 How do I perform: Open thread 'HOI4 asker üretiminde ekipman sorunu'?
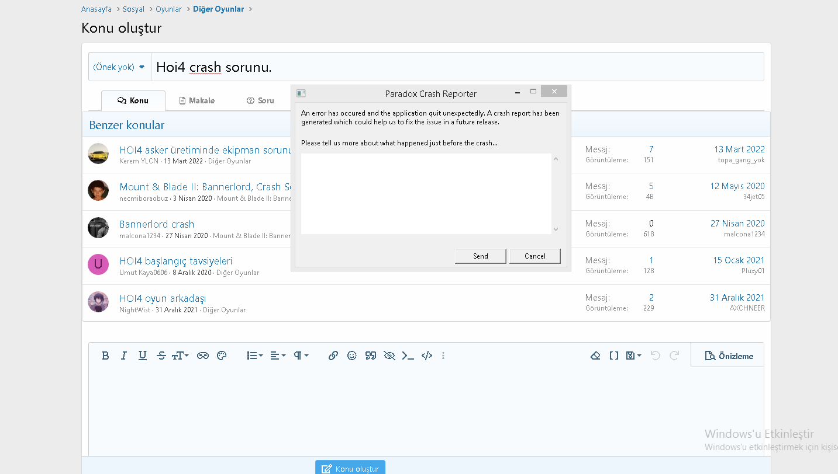coord(205,150)
